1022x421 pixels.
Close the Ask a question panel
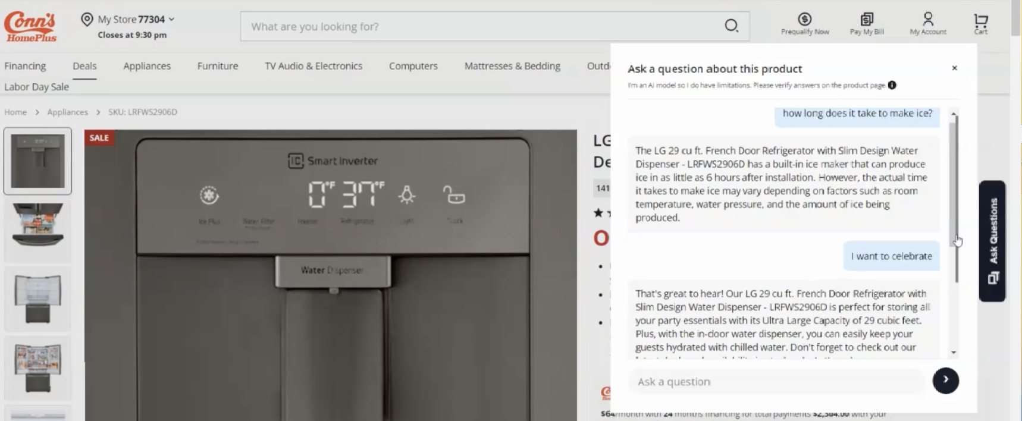954,68
